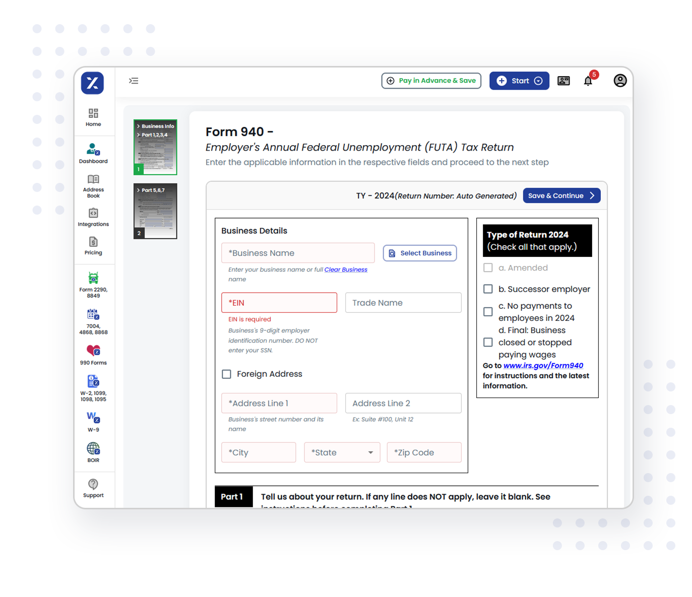Image resolution: width=692 pixels, height=597 pixels.
Task: Click the Save & Continue button
Action: coord(561,195)
